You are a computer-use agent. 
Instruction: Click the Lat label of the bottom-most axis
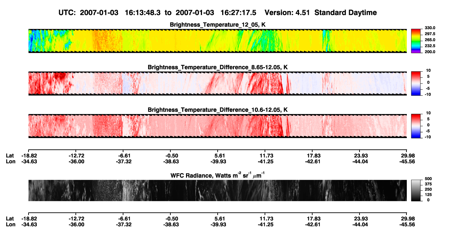pos(10,218)
